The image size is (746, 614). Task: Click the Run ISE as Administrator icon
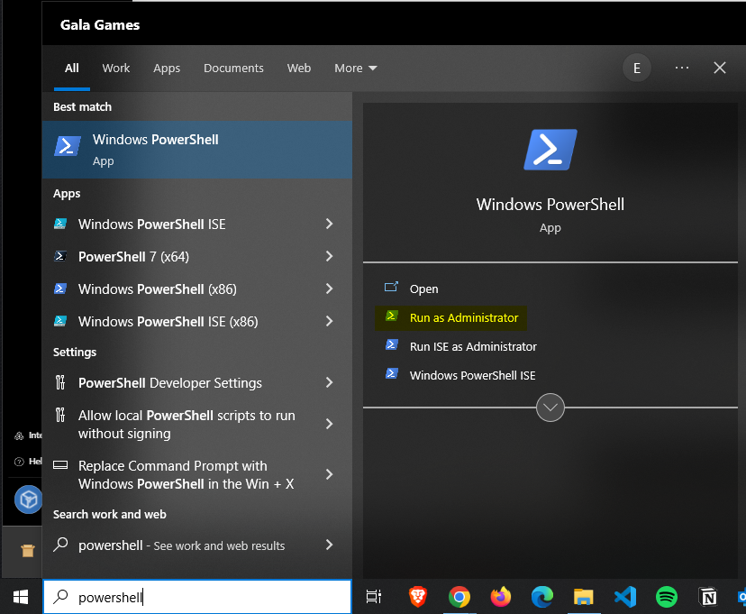point(392,344)
